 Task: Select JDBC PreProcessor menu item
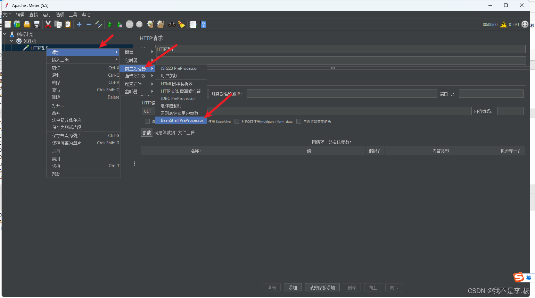point(181,99)
